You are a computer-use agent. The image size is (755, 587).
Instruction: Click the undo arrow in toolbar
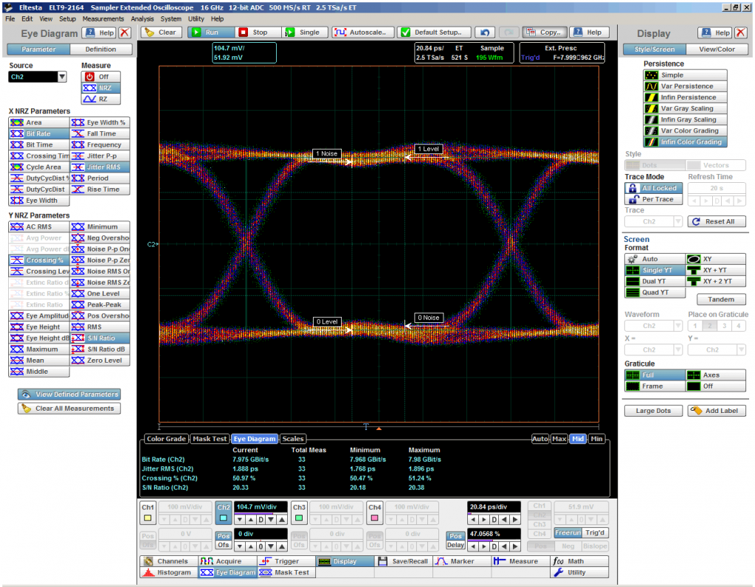(484, 32)
